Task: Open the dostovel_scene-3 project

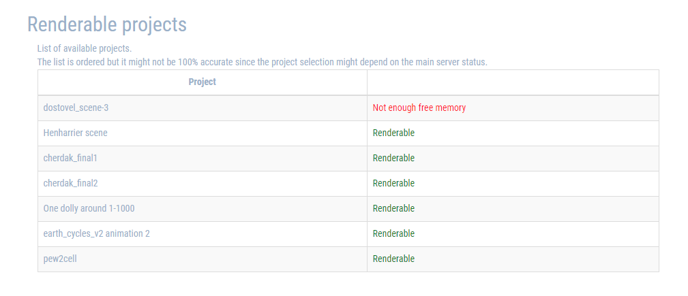Action: coord(76,108)
